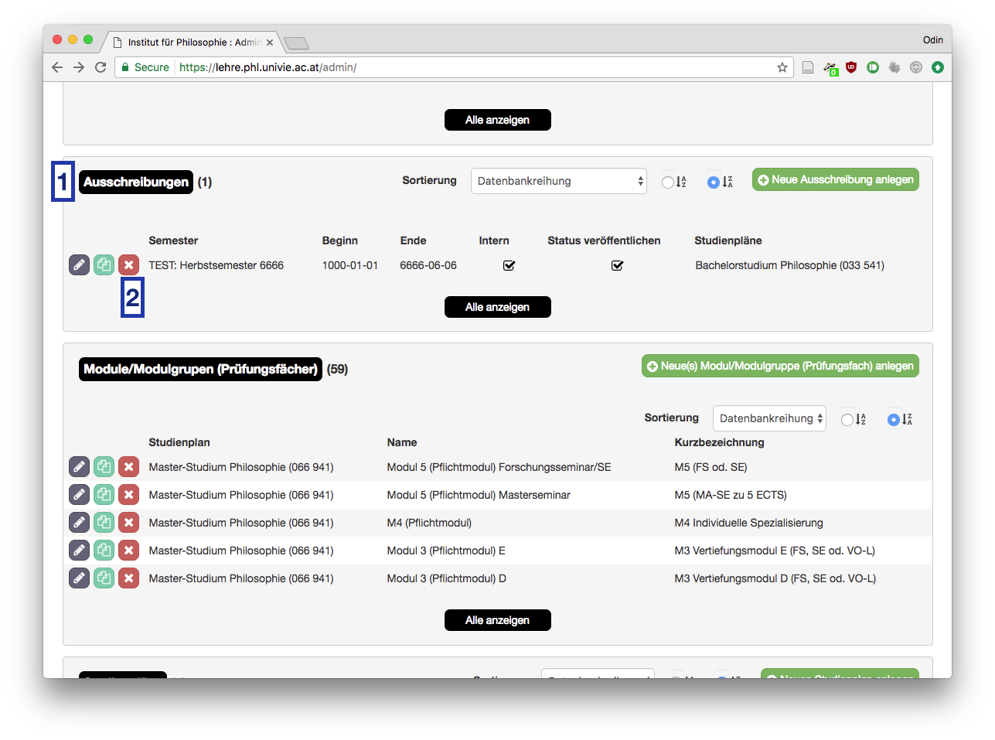The image size is (995, 740).
Task: Delete Modul 5 Forschungsseminar/SE row
Action: pos(129,467)
